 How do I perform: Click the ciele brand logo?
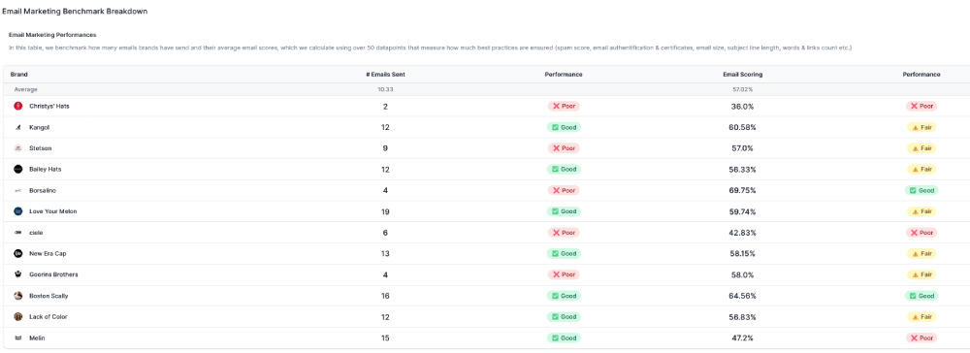(17, 233)
